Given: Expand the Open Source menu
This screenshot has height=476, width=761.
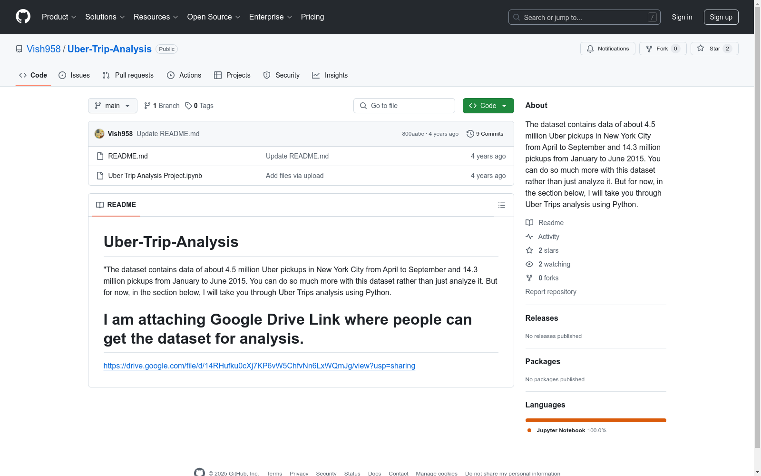Looking at the screenshot, I should (214, 17).
